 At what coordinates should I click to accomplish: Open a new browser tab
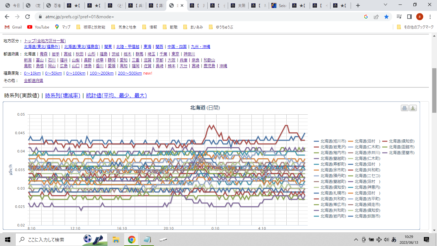pos(358,5)
